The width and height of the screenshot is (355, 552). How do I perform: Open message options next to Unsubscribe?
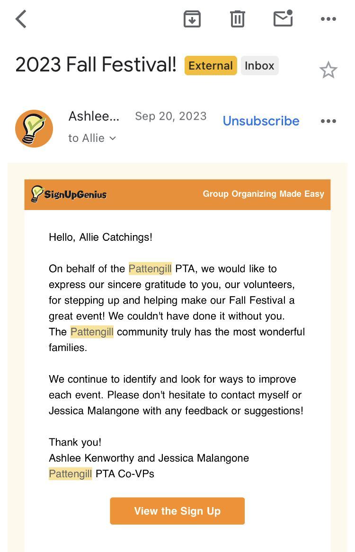(328, 121)
